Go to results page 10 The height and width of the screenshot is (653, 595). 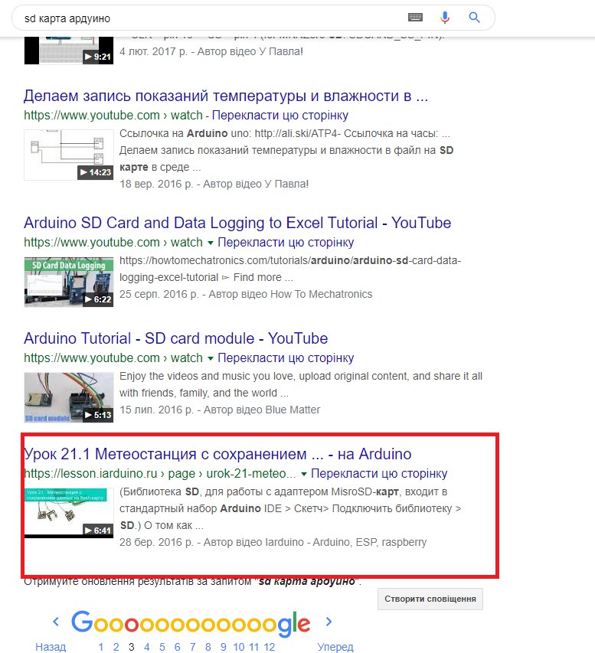[239, 647]
